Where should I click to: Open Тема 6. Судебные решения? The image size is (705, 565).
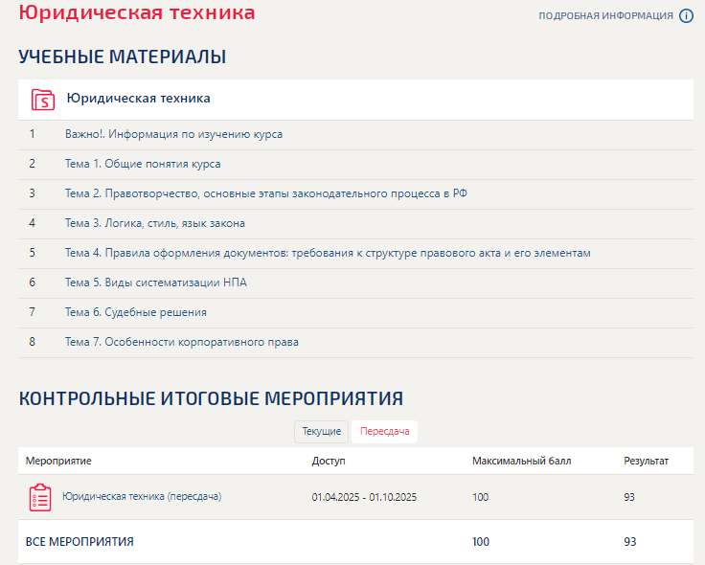135,312
